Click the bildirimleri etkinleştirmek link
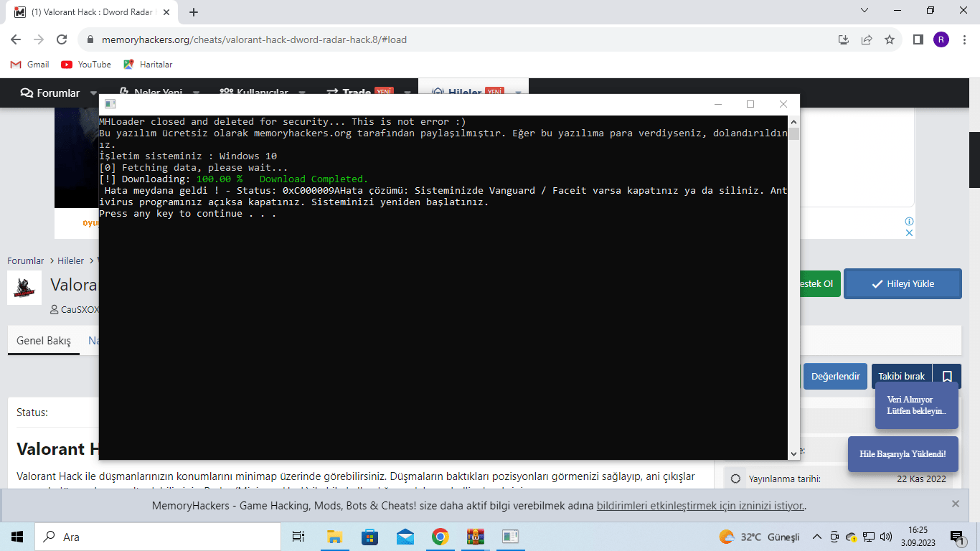The image size is (980, 551). (x=700, y=506)
